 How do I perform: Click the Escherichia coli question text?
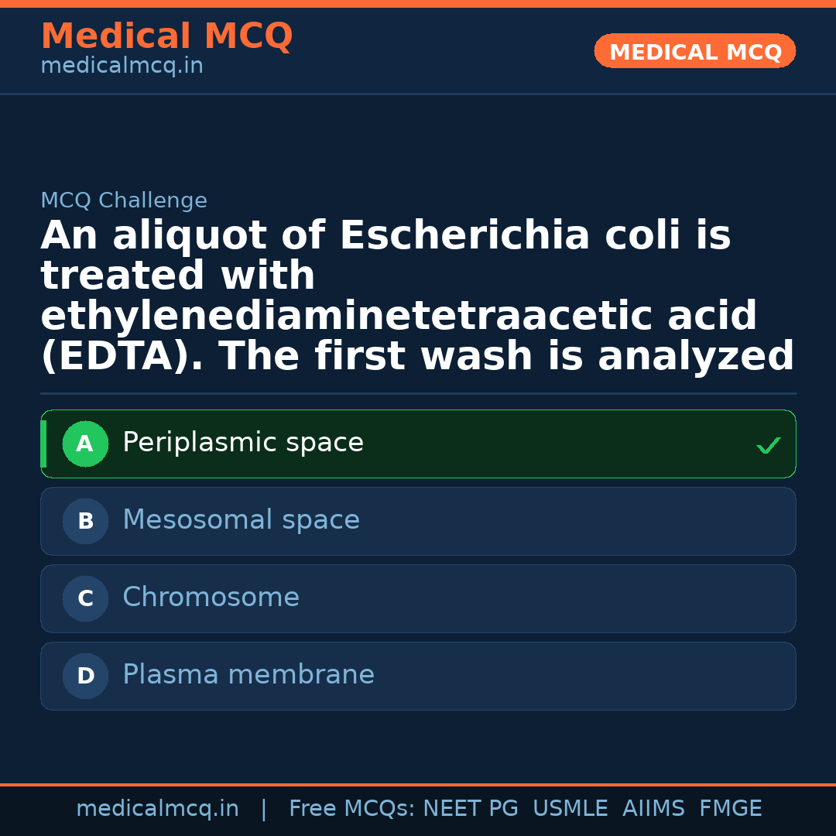[417, 296]
